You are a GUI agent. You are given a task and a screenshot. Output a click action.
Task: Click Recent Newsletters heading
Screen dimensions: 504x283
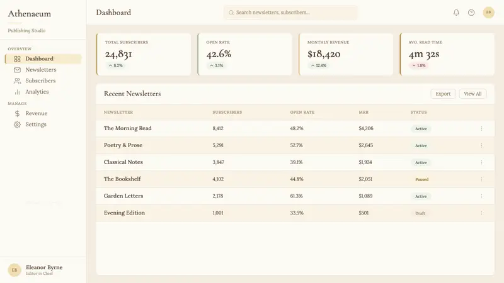132,94
